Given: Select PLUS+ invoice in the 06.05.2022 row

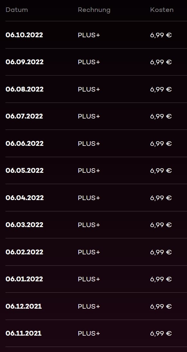Looking at the screenshot, I should click(89, 171).
